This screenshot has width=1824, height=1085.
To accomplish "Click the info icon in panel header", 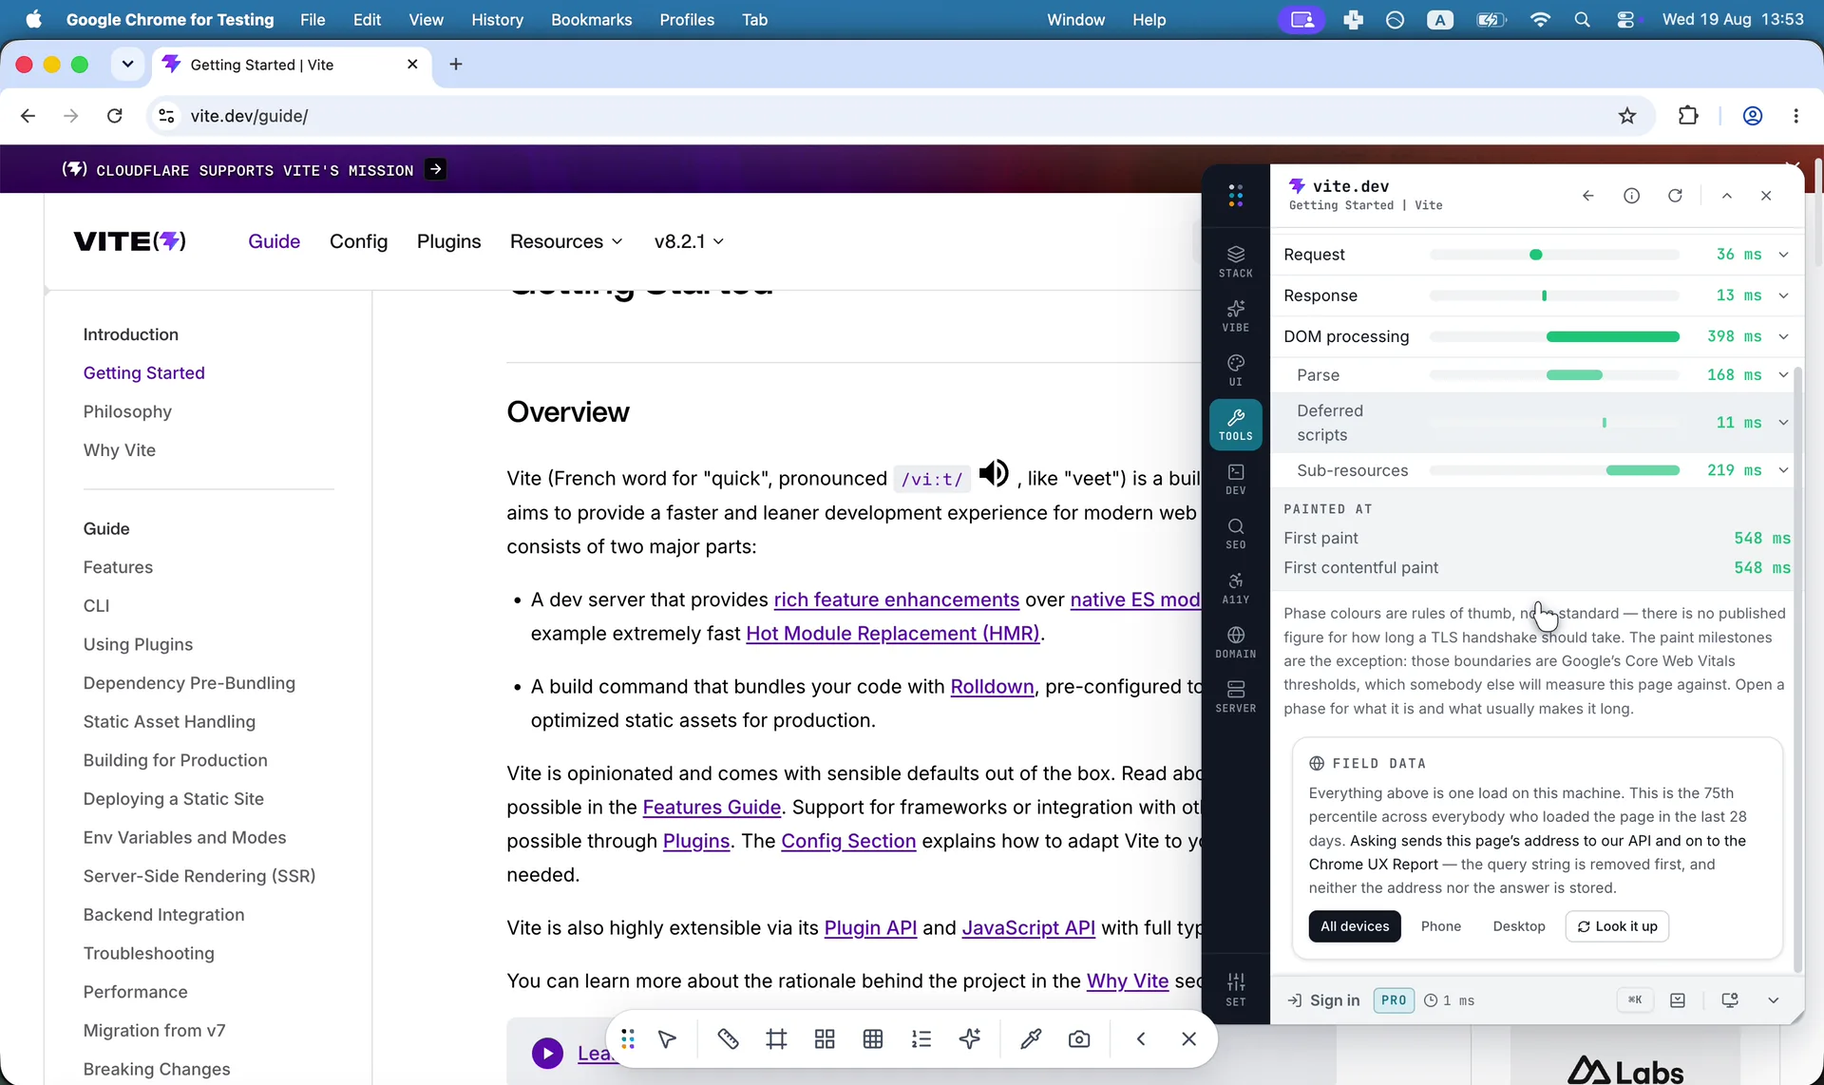I will pos(1631,196).
